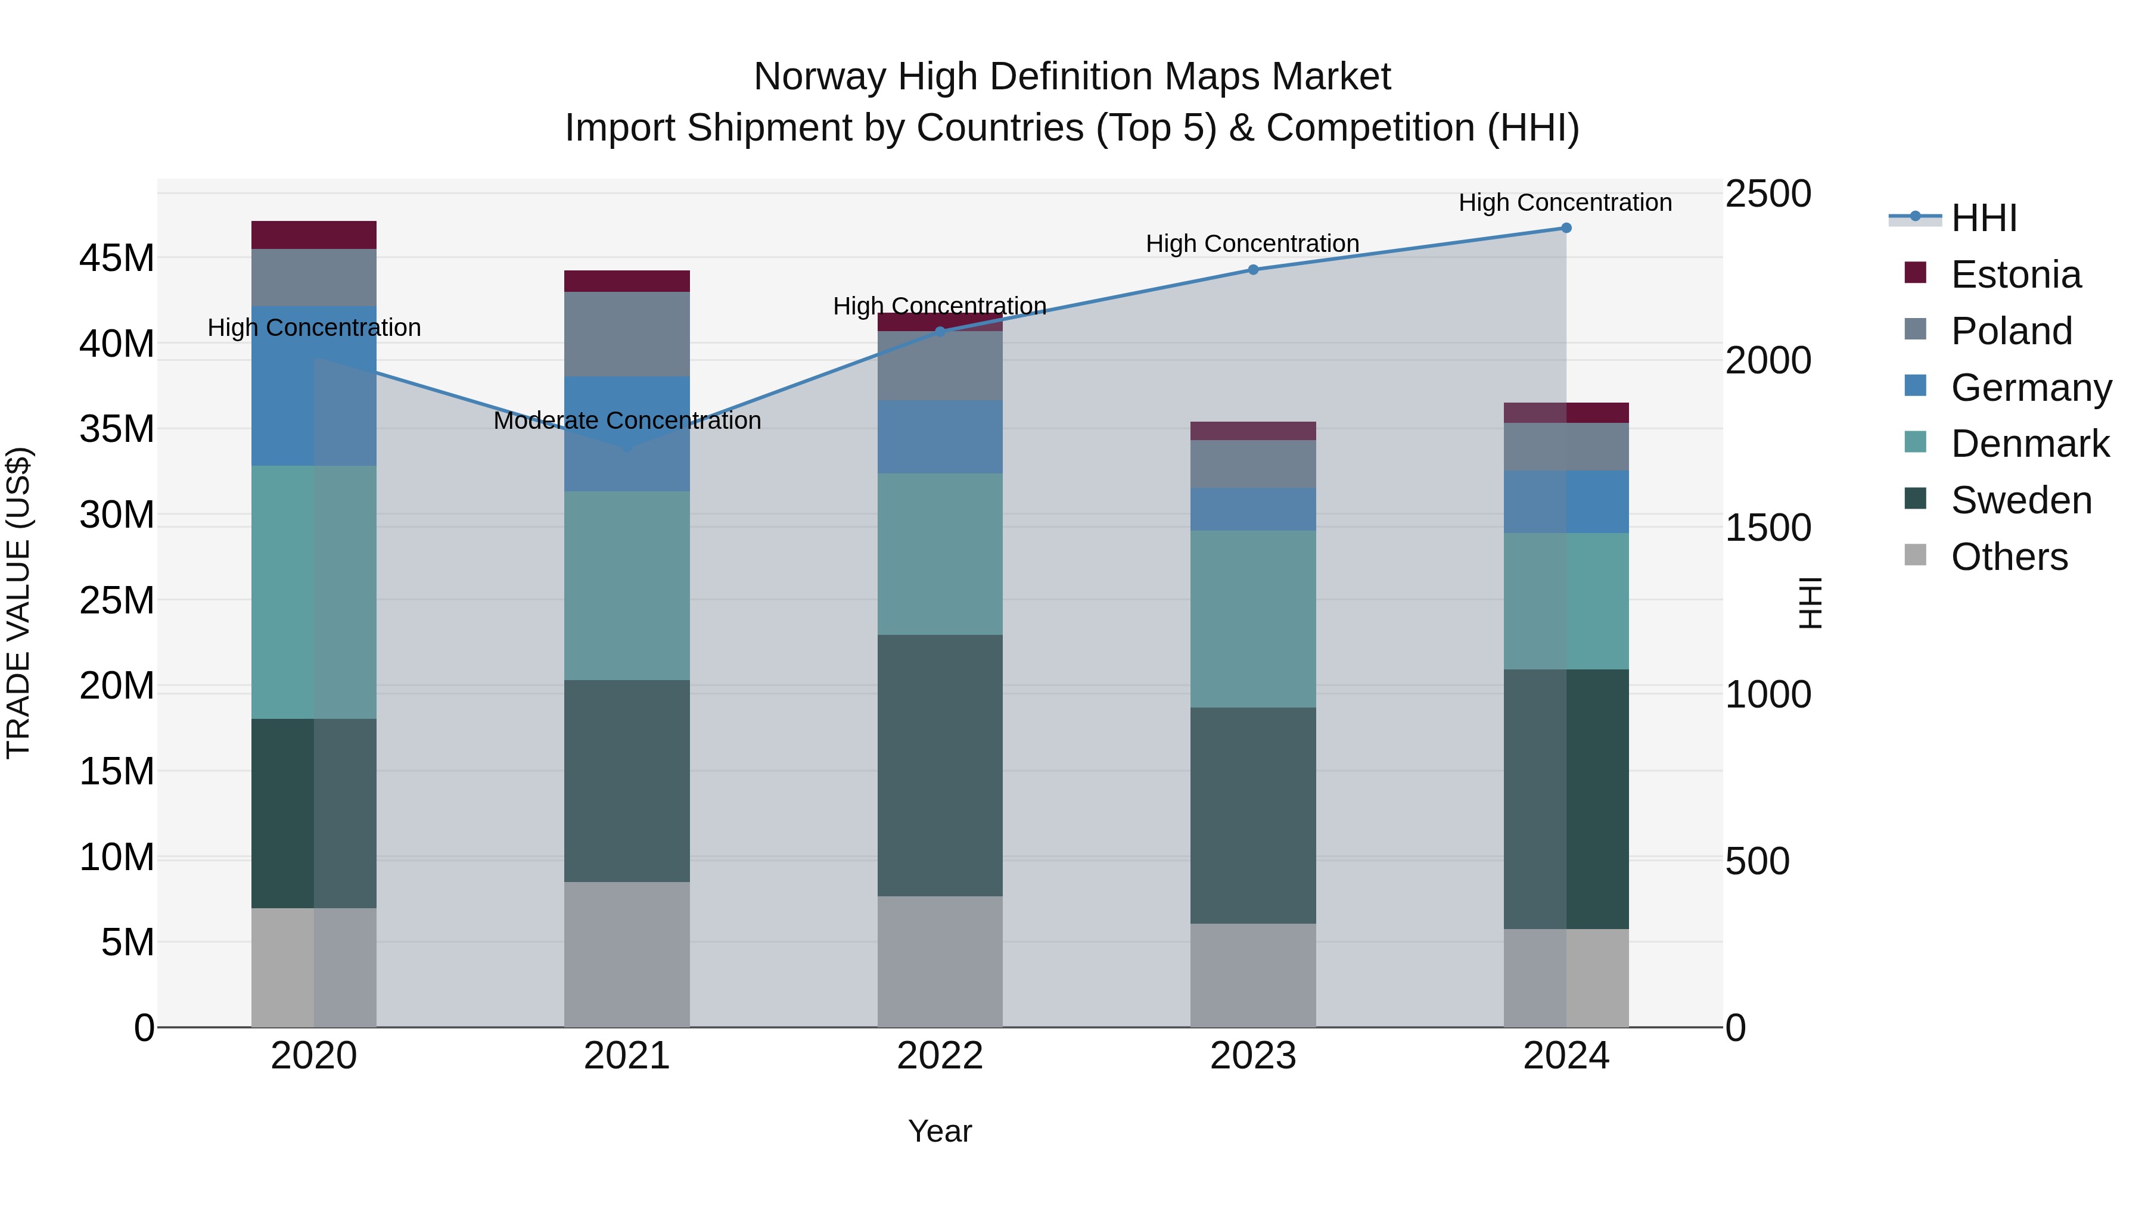The width and height of the screenshot is (2145, 1206).
Task: Toggle Poland series in legend
Action: click(x=1988, y=331)
